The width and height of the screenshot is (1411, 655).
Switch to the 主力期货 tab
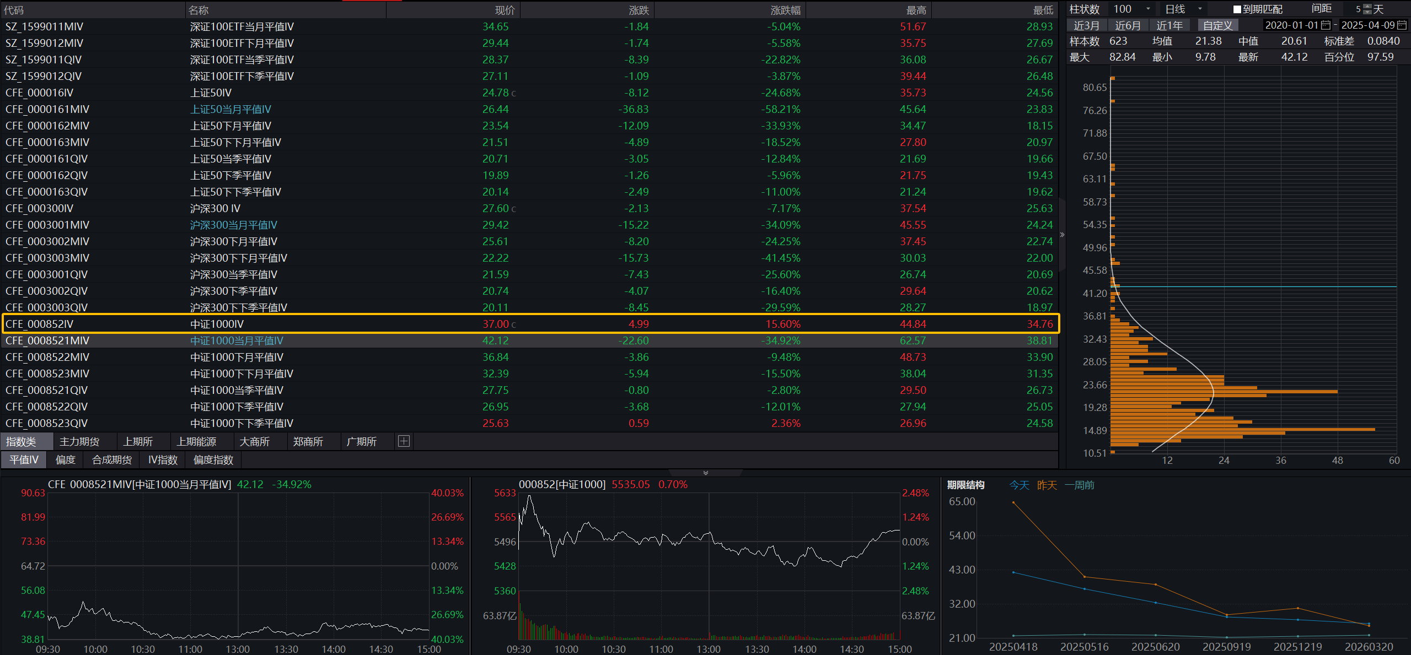(79, 442)
